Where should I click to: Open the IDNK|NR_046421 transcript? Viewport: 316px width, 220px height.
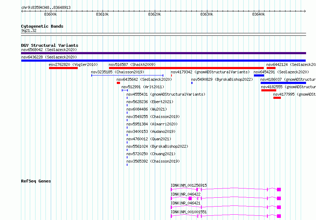click(226, 207)
